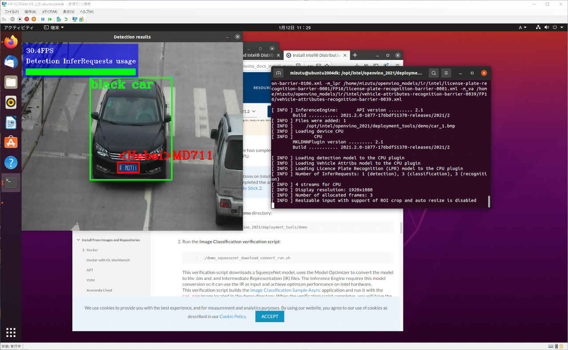Switch to the Install Intel Distribution tab

pos(317,55)
